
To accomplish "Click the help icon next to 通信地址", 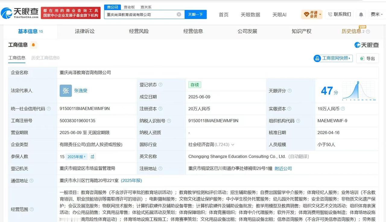I will click(31, 181).
